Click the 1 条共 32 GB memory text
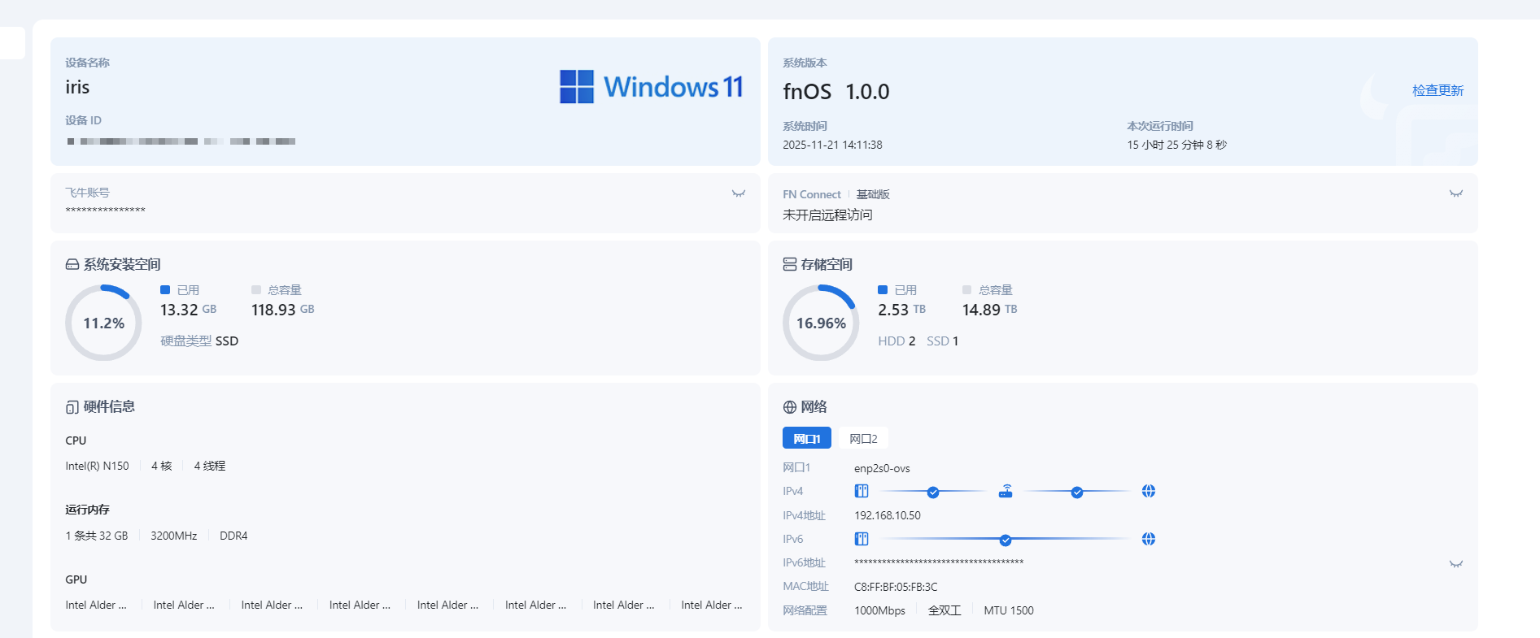This screenshot has height=638, width=1540. coord(97,536)
